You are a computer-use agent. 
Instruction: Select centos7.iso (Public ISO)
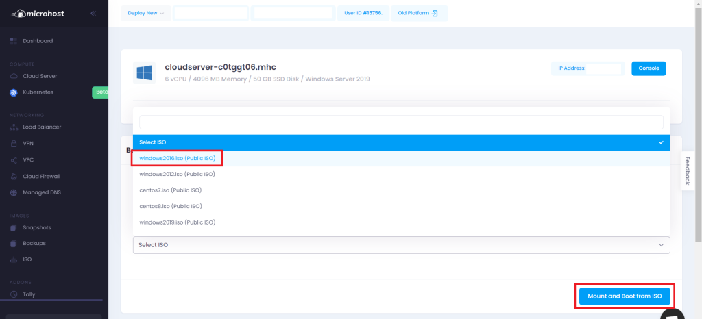pos(401,190)
